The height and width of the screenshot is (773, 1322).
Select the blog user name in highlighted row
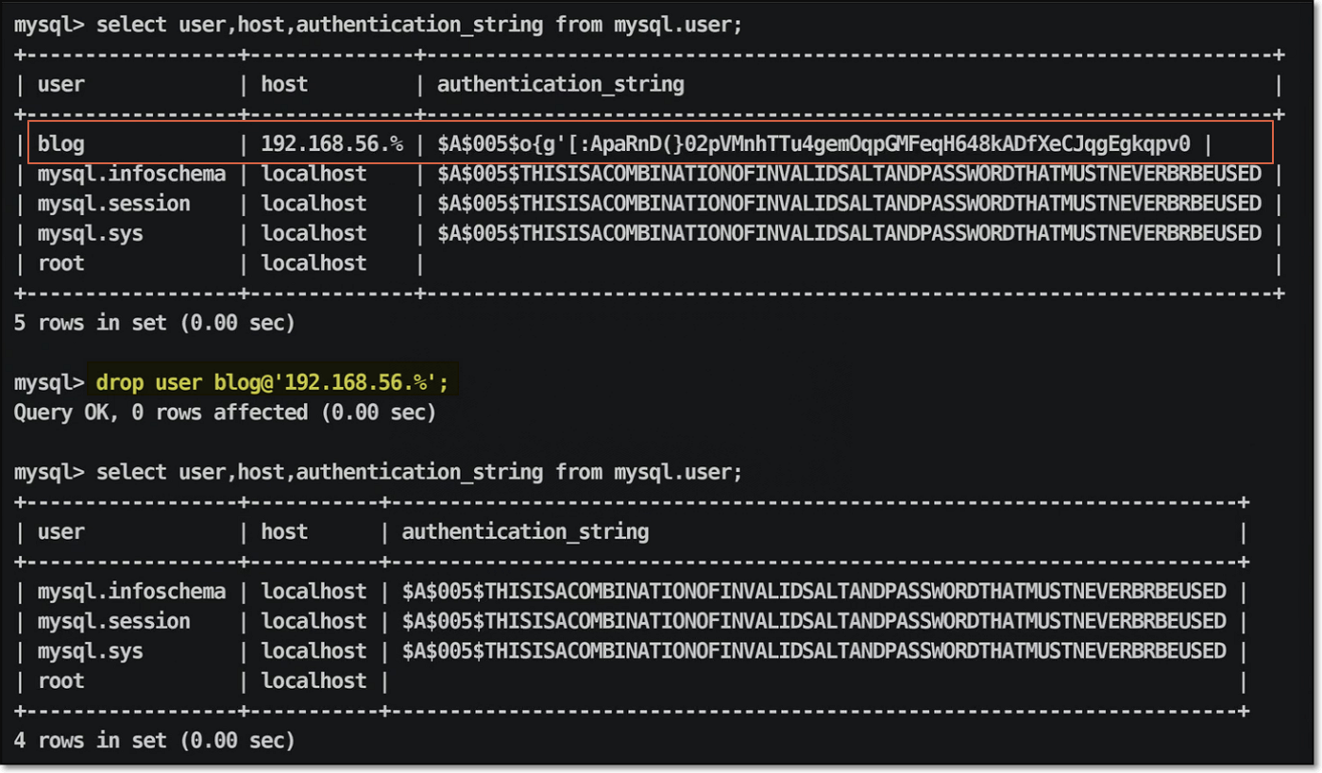(x=61, y=144)
